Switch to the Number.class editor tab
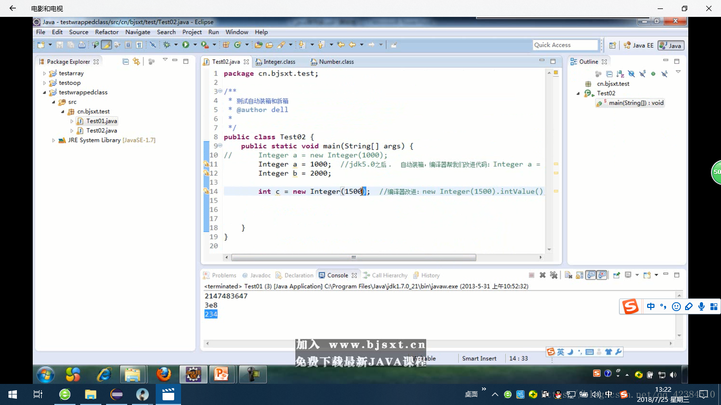The image size is (721, 405). 333,62
